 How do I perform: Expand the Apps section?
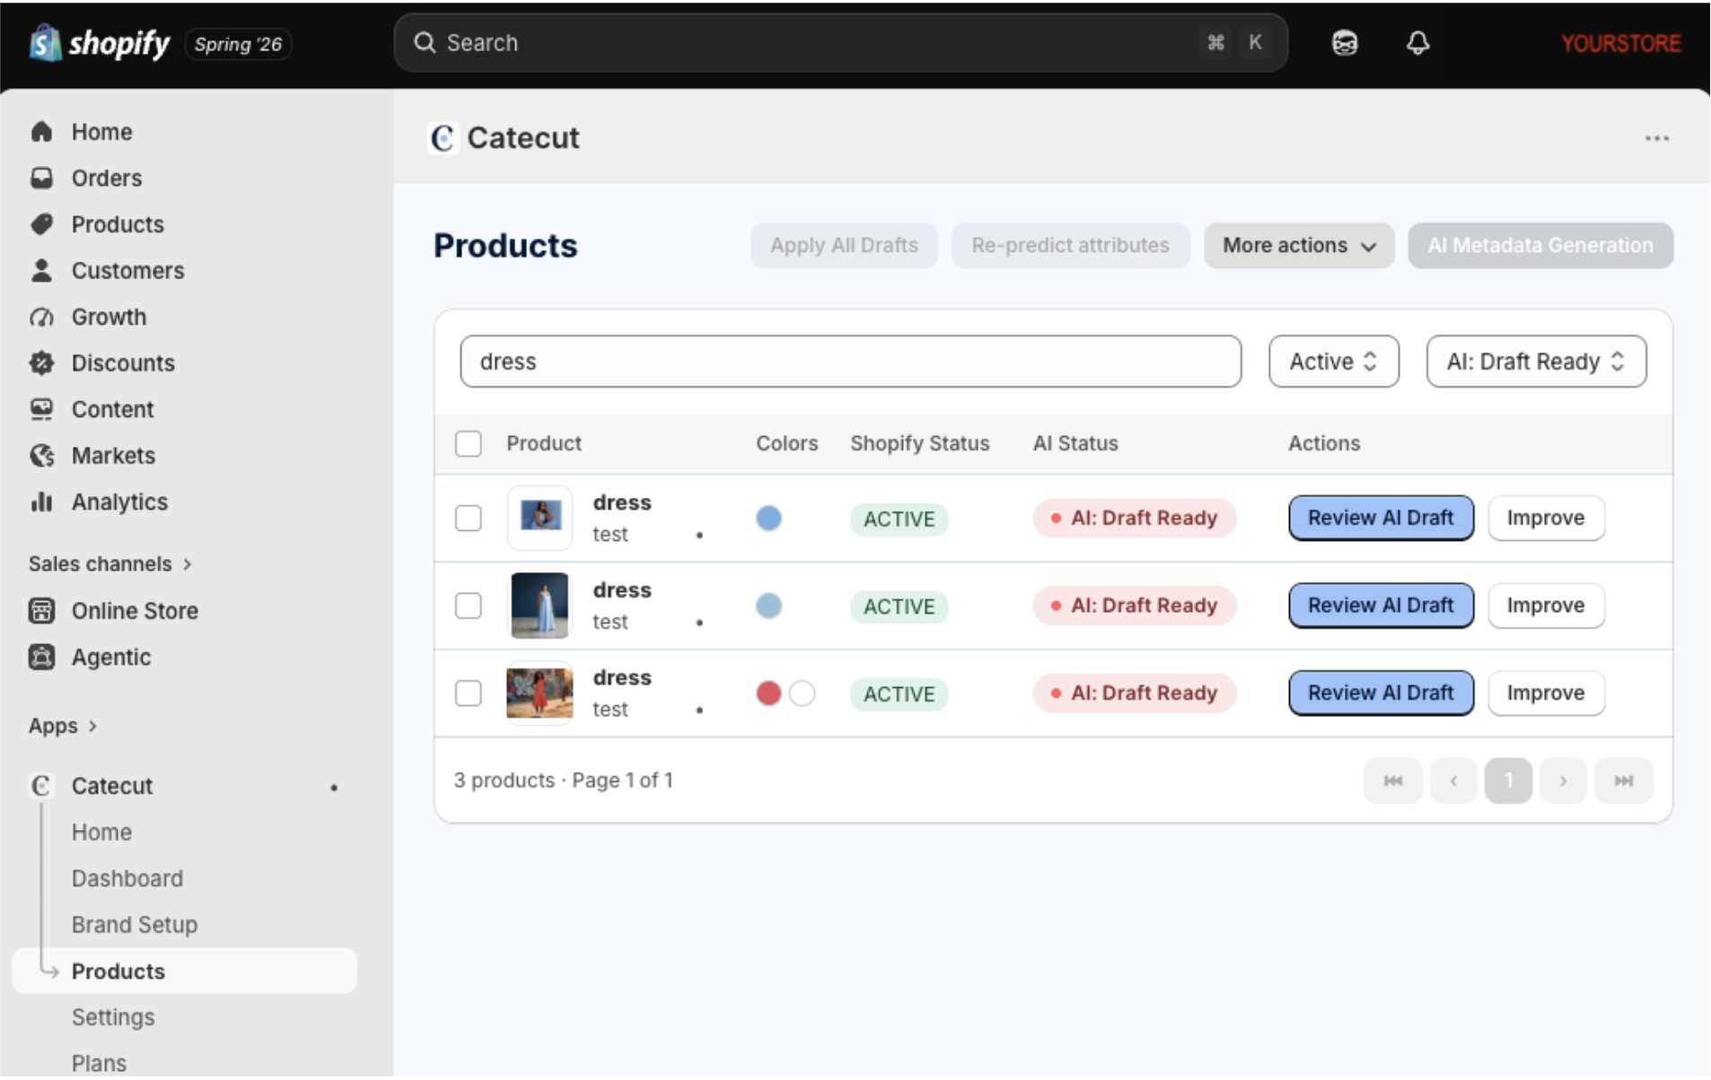click(x=63, y=726)
